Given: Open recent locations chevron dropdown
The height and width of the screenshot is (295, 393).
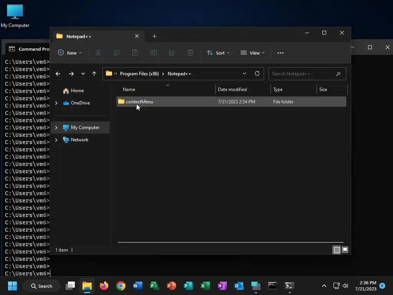Looking at the screenshot, I should click(x=83, y=74).
